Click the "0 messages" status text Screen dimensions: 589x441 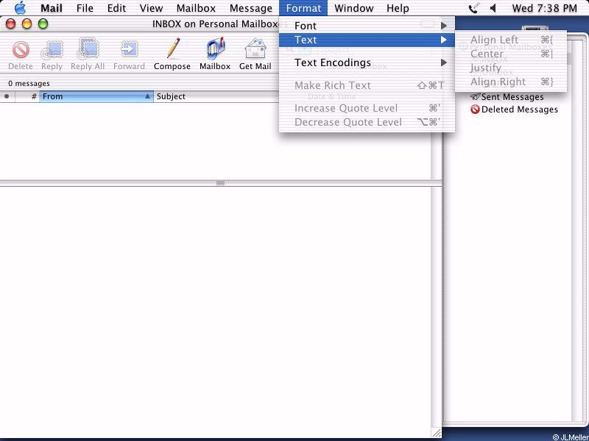29,83
